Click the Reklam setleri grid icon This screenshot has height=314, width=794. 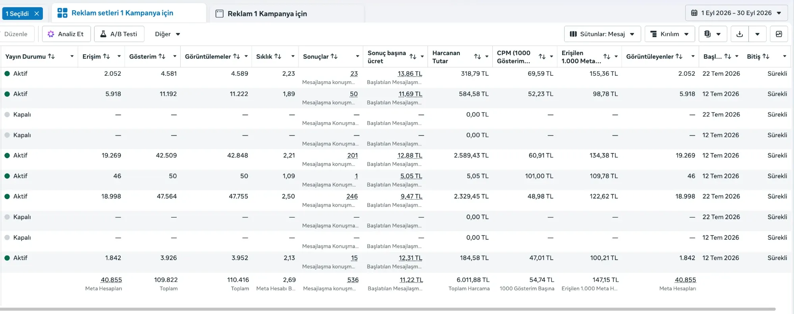62,13
